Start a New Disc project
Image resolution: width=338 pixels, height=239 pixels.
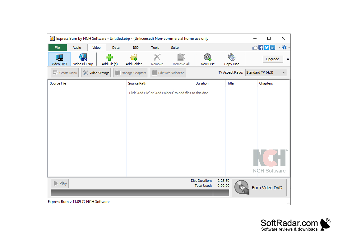[208, 59]
